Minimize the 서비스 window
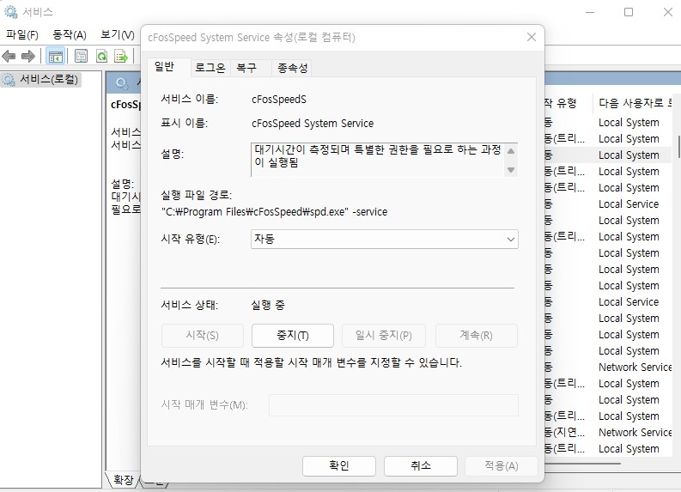This screenshot has height=492, width=681. (590, 12)
